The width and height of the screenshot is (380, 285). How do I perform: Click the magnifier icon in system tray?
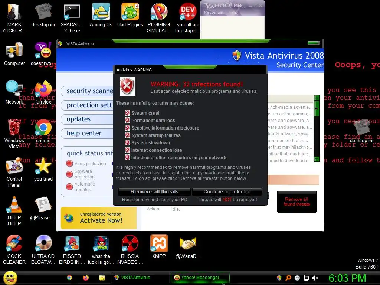click(x=288, y=278)
